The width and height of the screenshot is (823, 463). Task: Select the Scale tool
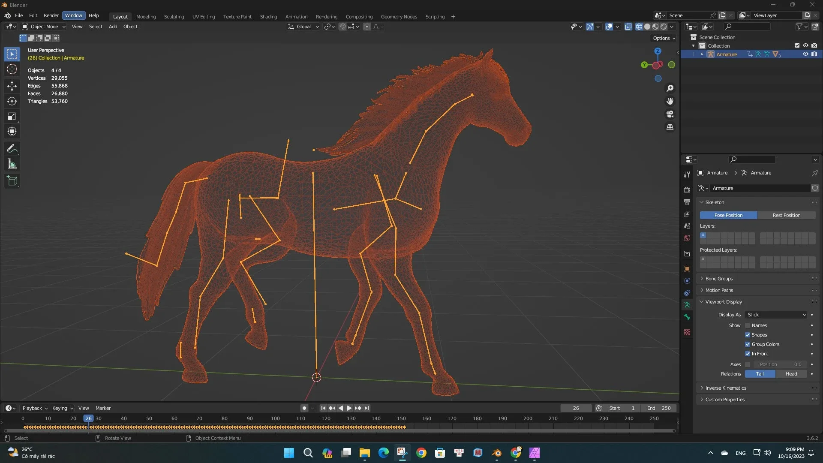(x=12, y=116)
